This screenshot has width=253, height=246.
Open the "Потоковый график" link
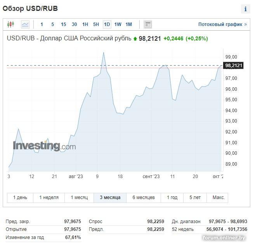222,24
